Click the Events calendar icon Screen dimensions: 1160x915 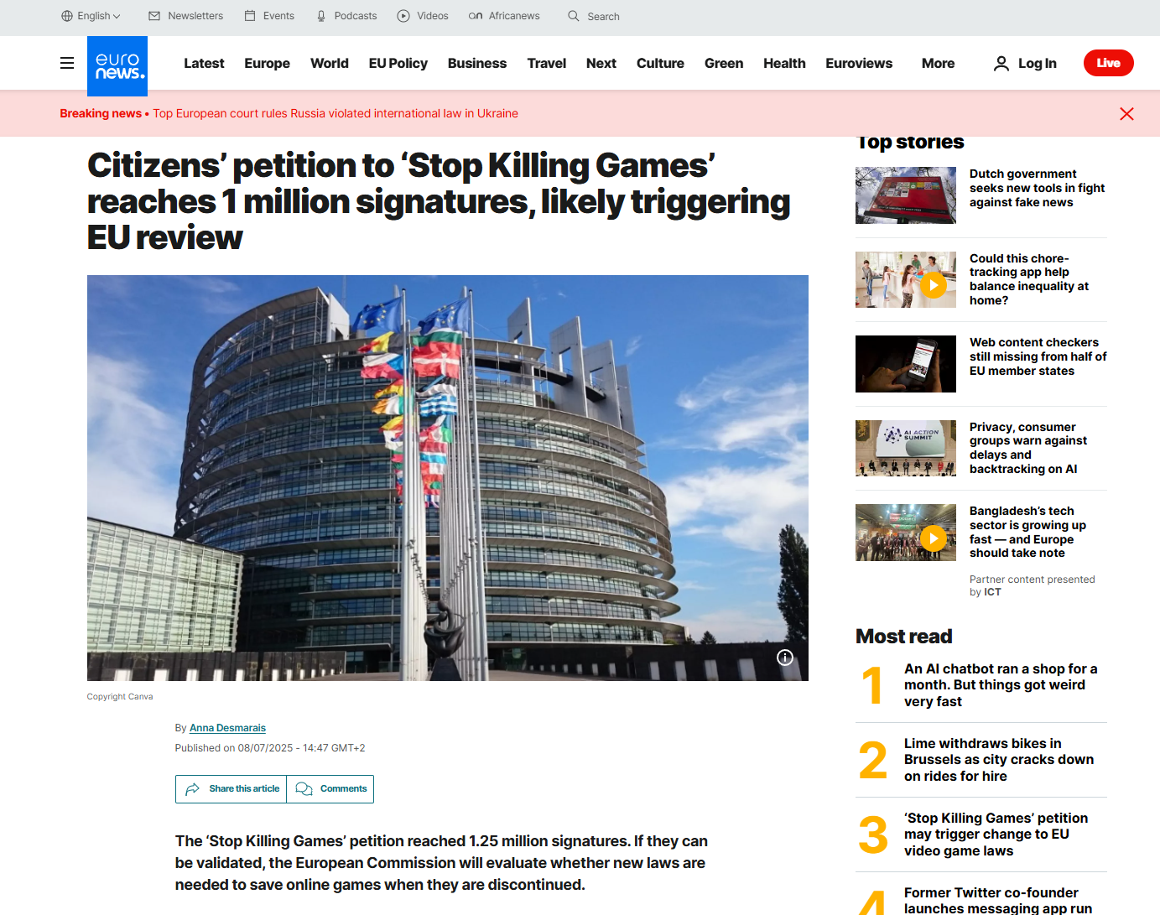pos(250,16)
